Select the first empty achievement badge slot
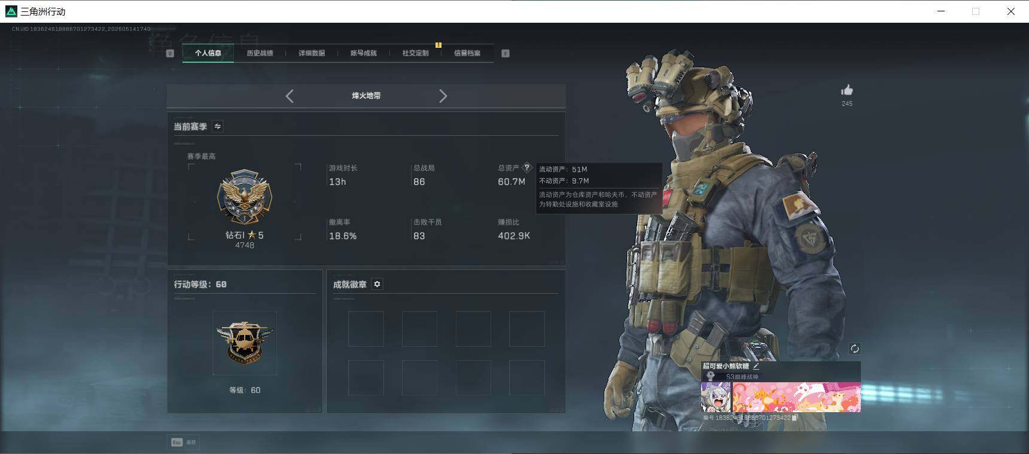Screen dimensions: 1029x454 [x=366, y=328]
